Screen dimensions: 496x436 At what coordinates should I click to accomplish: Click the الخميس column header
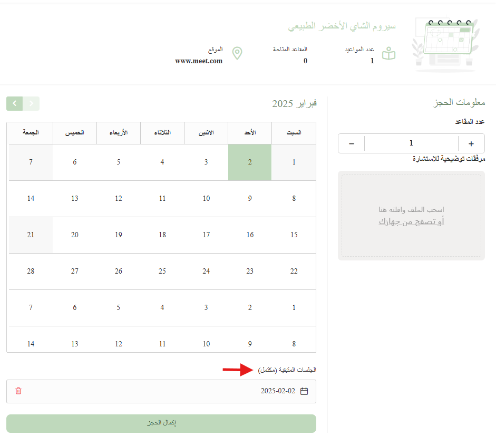(75, 133)
